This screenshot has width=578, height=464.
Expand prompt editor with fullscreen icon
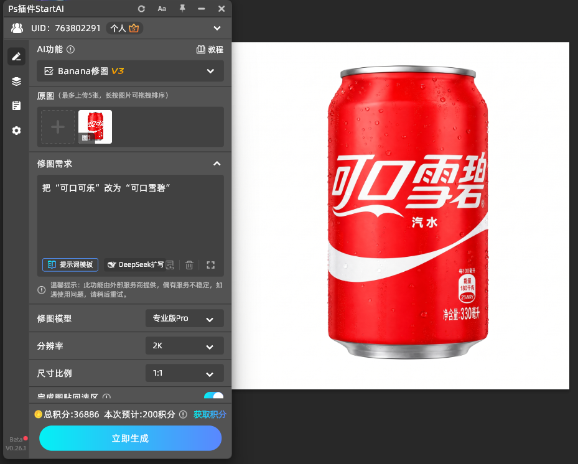coord(210,265)
